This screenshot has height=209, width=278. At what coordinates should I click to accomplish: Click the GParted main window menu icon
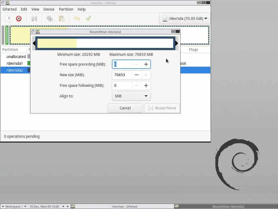[8, 3]
